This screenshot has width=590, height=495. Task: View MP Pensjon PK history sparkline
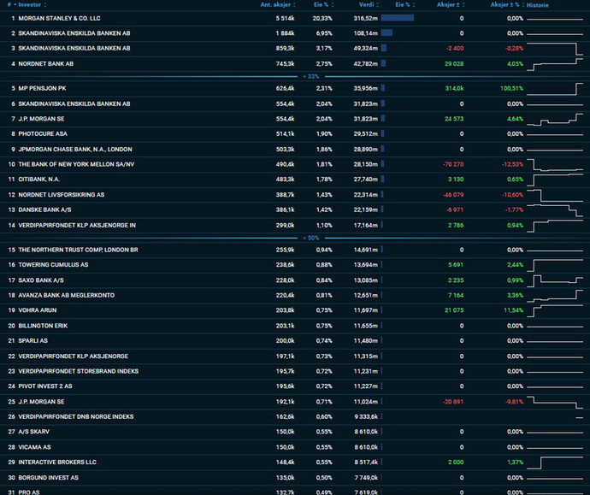pos(555,89)
